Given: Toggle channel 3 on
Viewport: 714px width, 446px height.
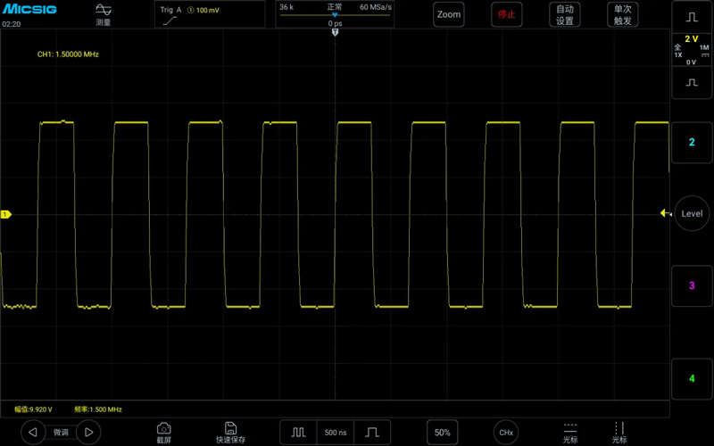Looking at the screenshot, I should coord(692,285).
